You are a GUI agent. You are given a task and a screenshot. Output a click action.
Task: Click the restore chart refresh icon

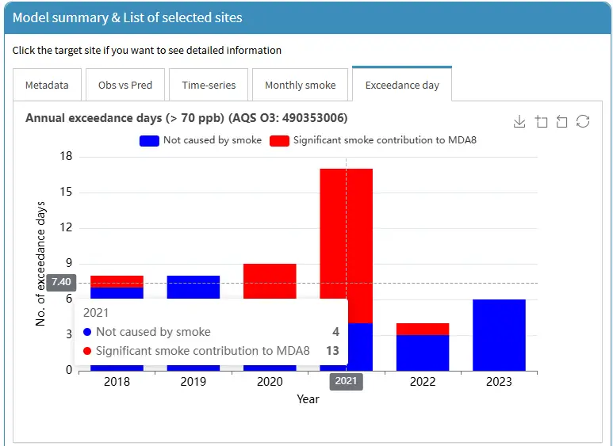[x=583, y=121]
